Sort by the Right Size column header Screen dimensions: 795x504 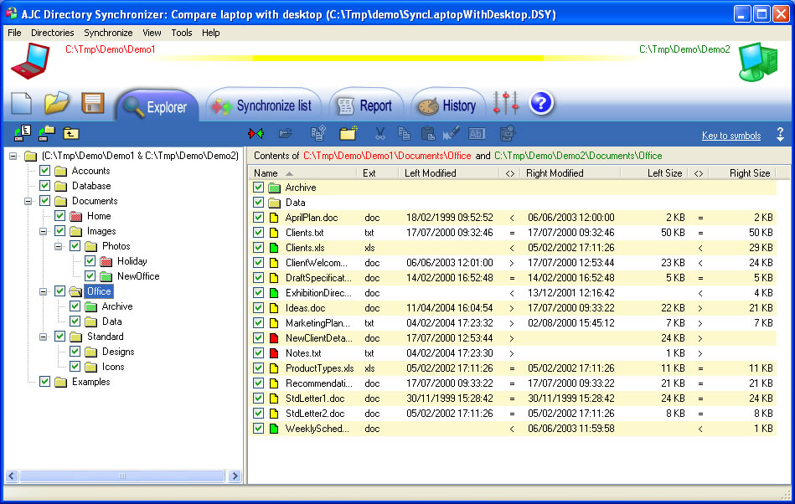(741, 173)
